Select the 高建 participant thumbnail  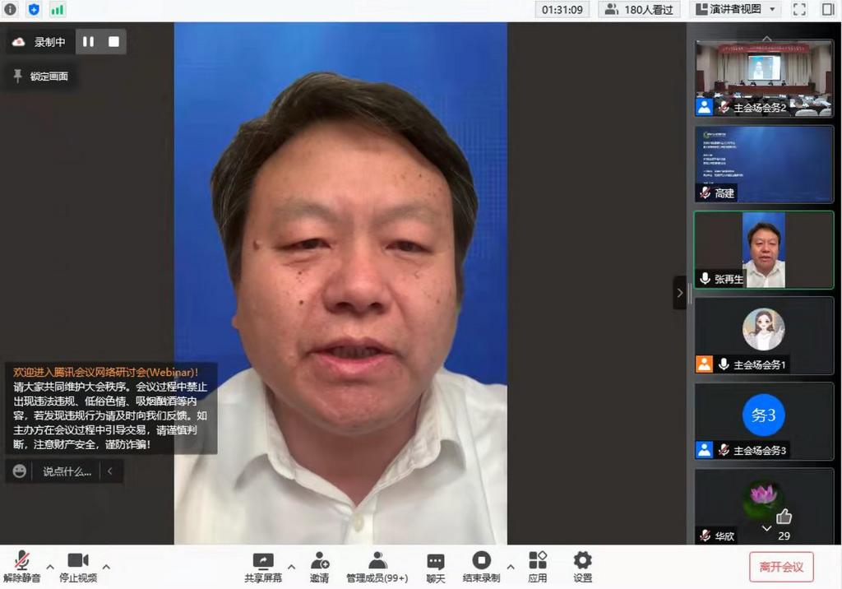[x=764, y=164]
